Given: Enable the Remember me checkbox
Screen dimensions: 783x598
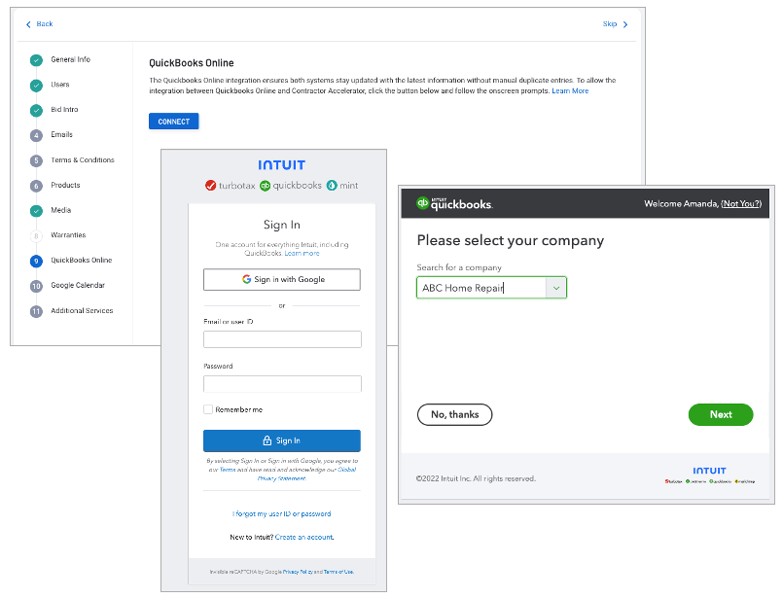Looking at the screenshot, I should tap(206, 409).
